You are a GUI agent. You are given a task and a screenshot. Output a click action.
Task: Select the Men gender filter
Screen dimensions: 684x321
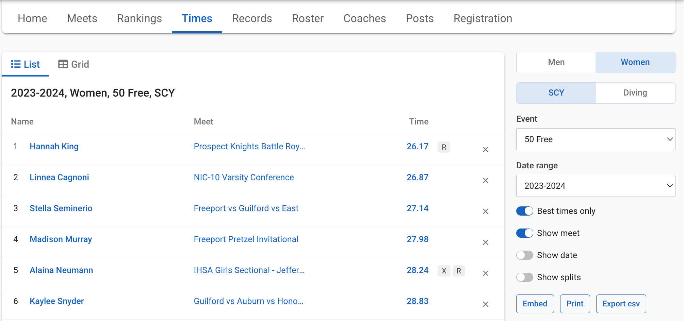[556, 62]
